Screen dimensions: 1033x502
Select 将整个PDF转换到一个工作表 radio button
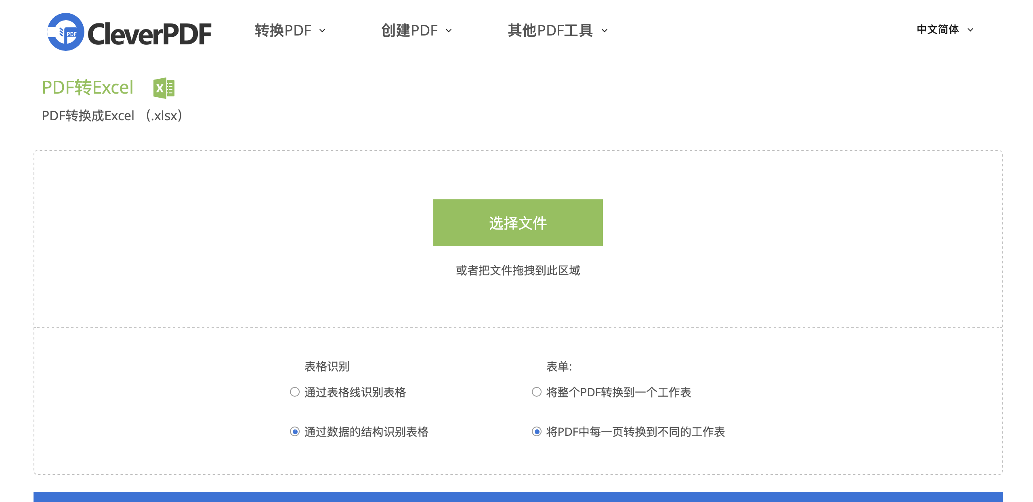click(x=537, y=392)
